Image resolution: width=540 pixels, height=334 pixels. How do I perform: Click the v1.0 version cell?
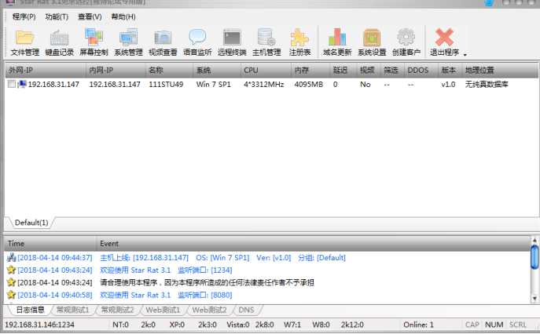pos(448,84)
